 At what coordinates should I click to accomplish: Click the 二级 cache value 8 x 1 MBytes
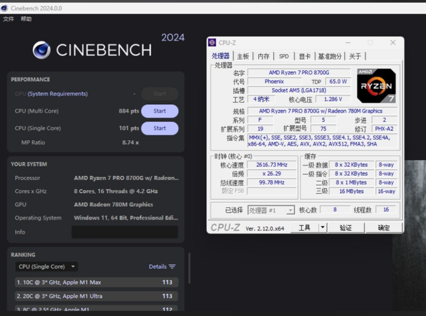[x=351, y=183]
